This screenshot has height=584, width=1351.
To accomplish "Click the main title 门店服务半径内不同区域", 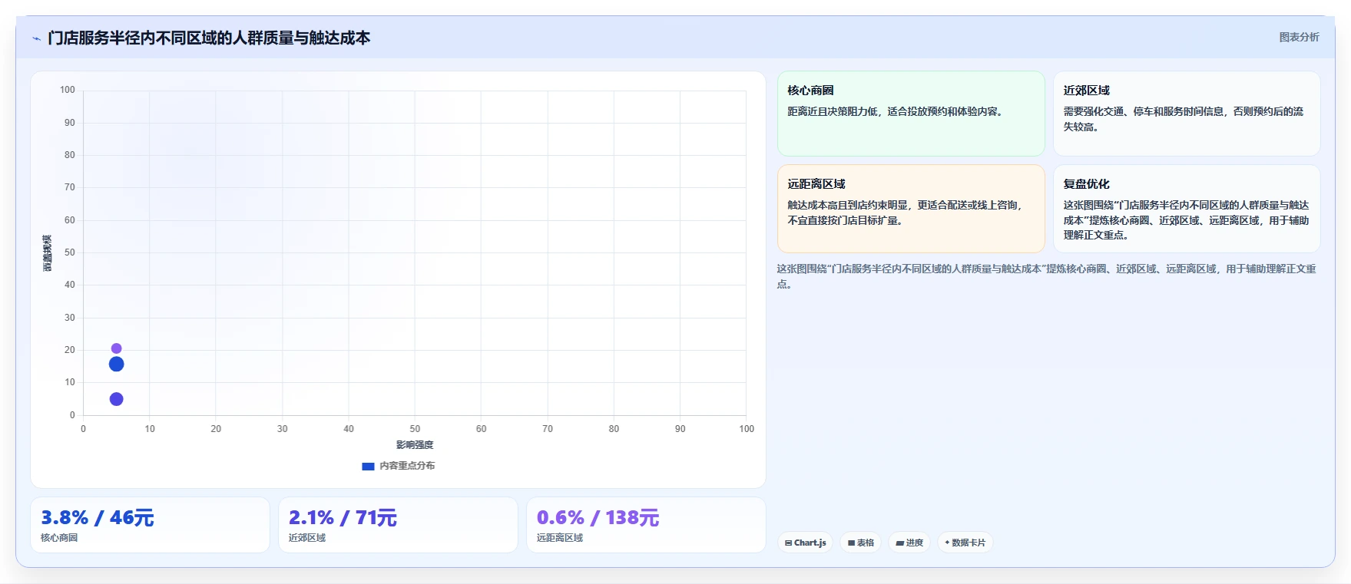I will point(209,38).
